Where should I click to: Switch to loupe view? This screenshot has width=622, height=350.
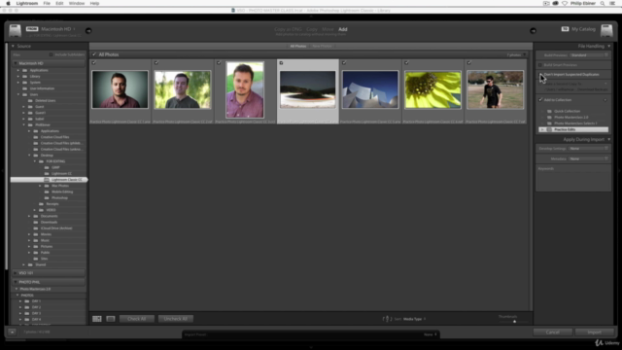[x=111, y=319]
